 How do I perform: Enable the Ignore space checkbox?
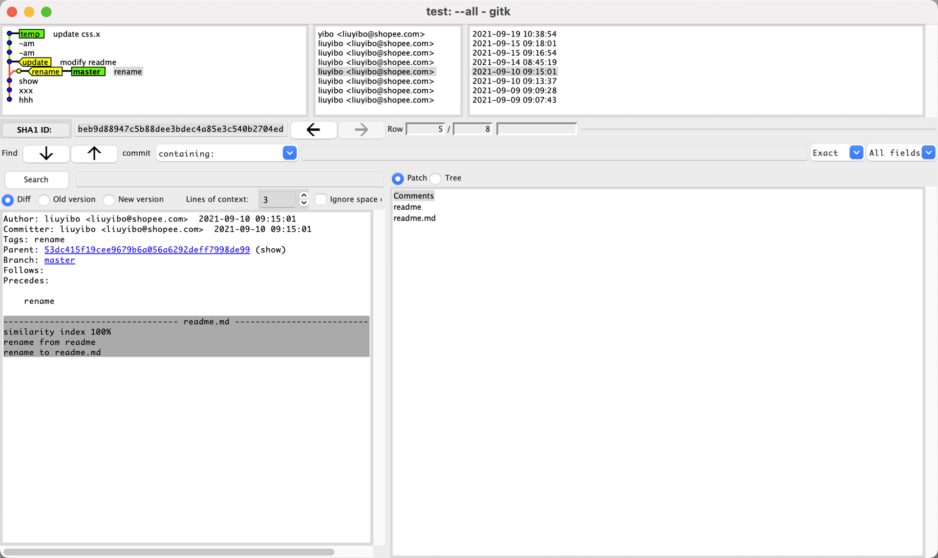(x=321, y=199)
